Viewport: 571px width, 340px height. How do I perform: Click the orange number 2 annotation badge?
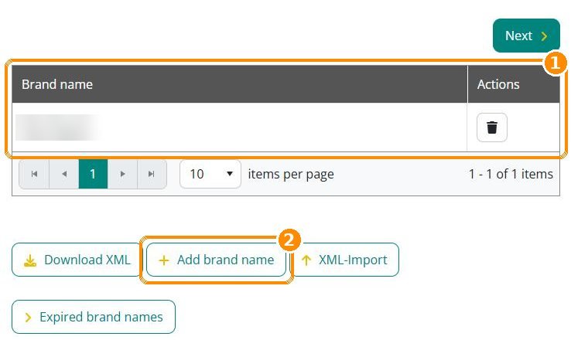289,240
